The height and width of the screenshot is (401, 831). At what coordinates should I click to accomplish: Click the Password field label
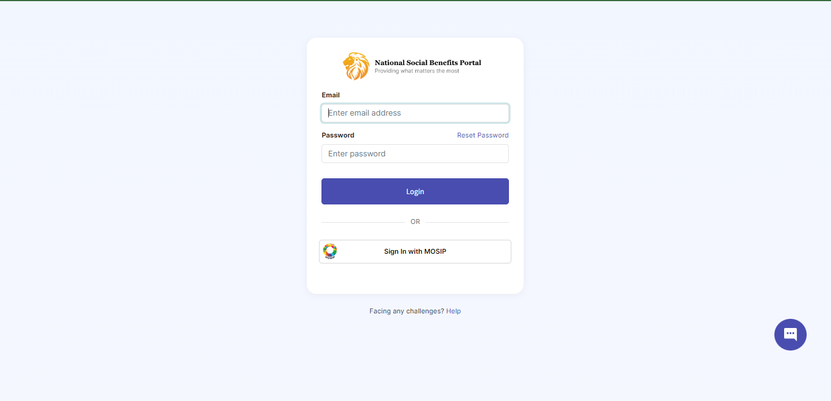coord(338,135)
